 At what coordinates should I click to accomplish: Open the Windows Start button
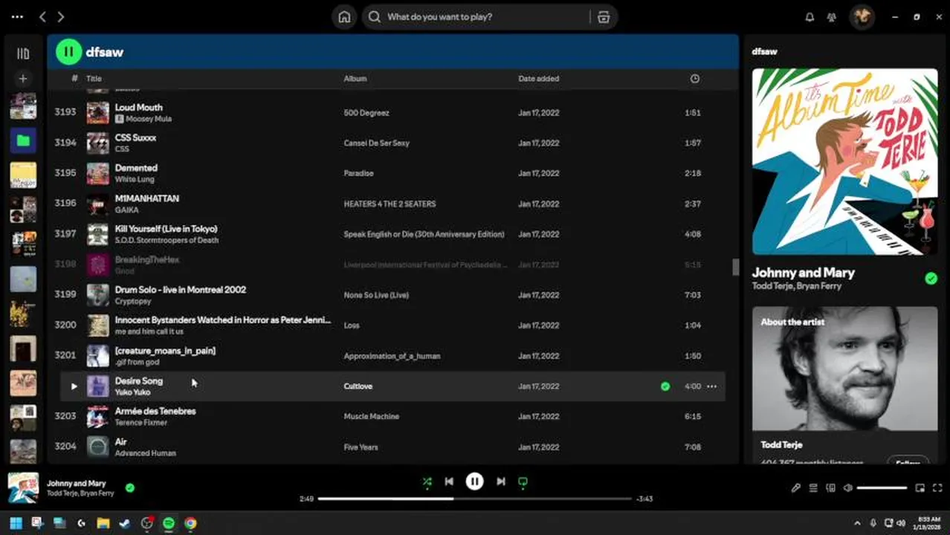pyautogui.click(x=16, y=523)
